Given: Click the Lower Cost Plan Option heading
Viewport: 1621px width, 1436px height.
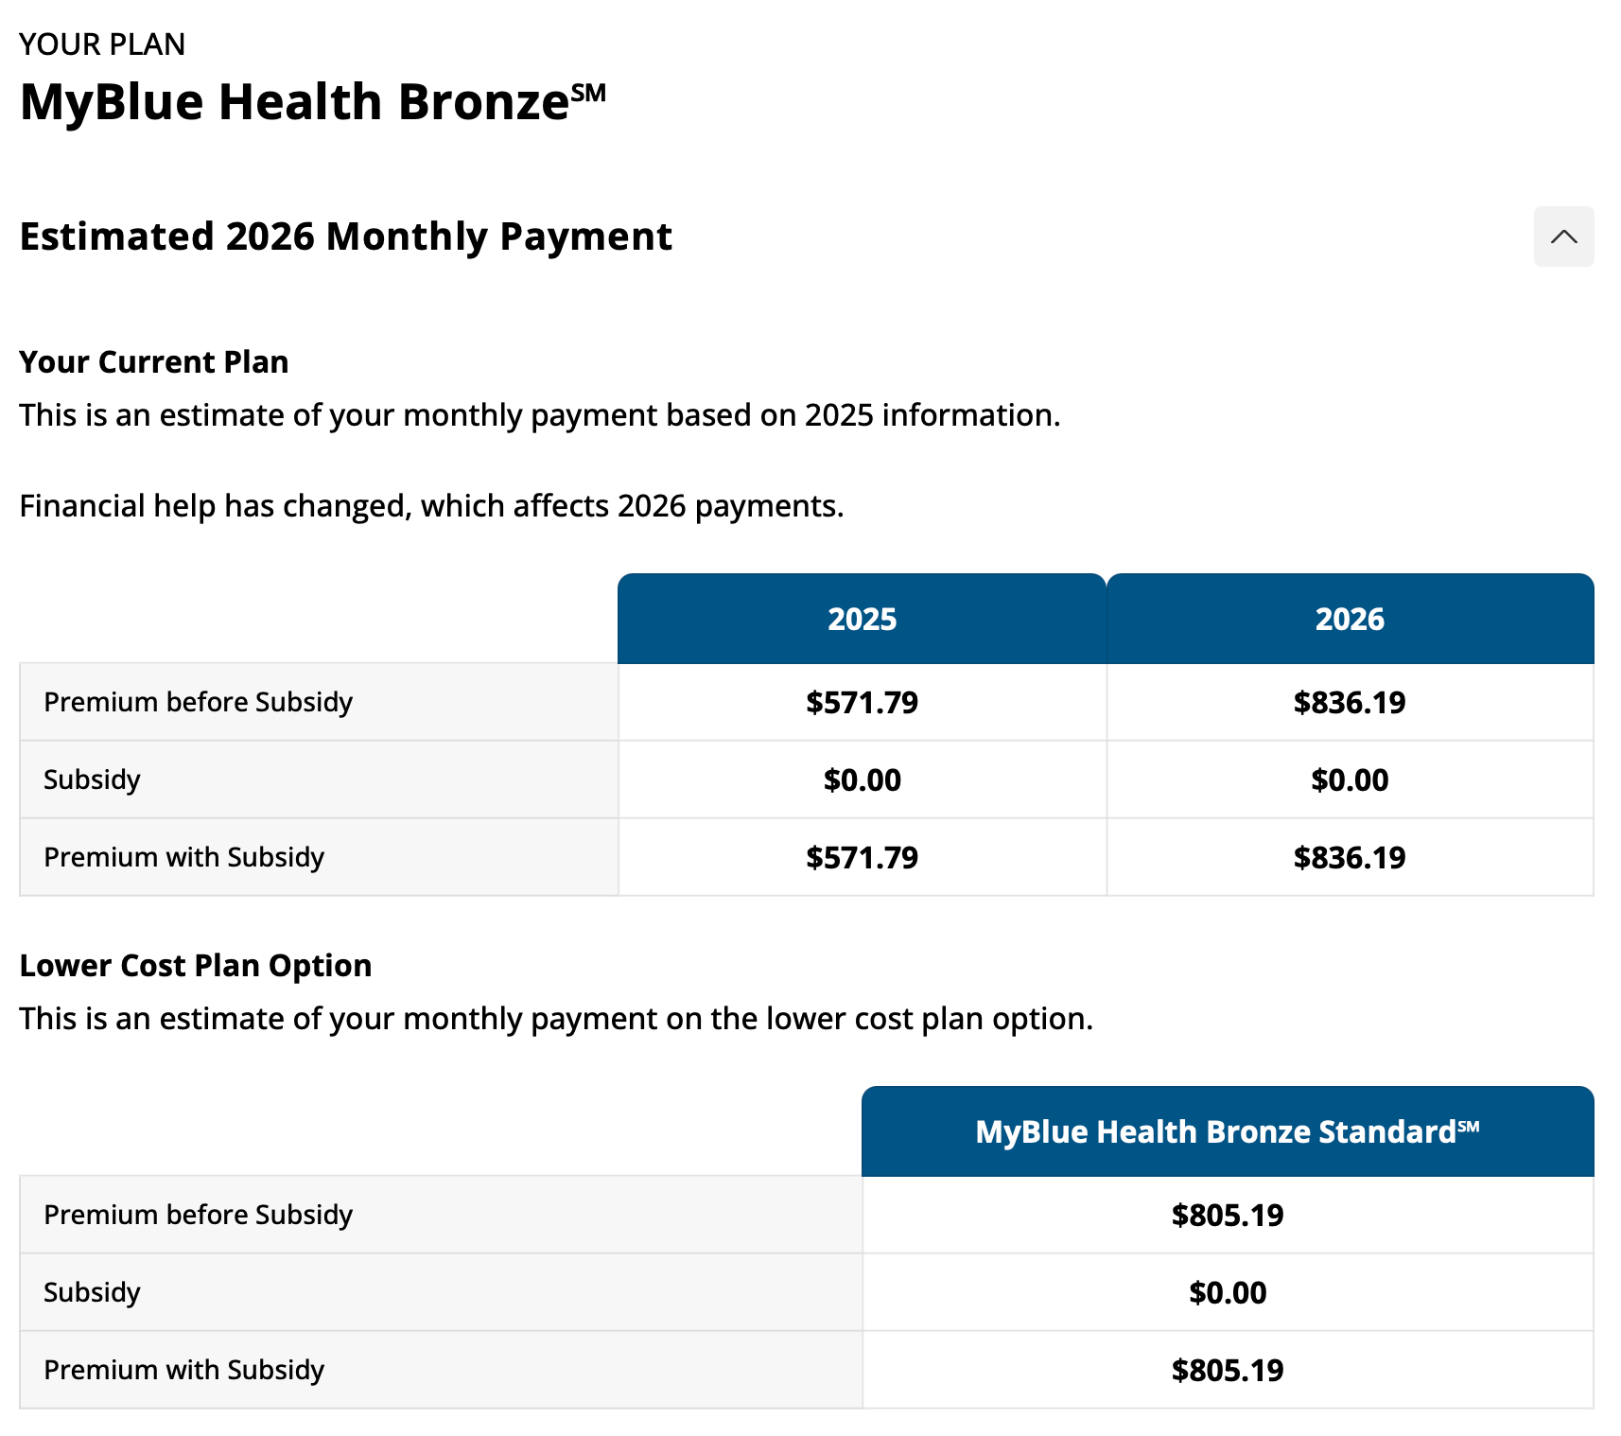Looking at the screenshot, I should [196, 966].
